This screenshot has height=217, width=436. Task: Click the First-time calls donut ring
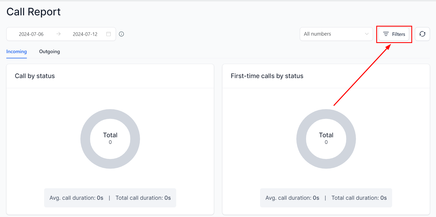(x=301, y=139)
